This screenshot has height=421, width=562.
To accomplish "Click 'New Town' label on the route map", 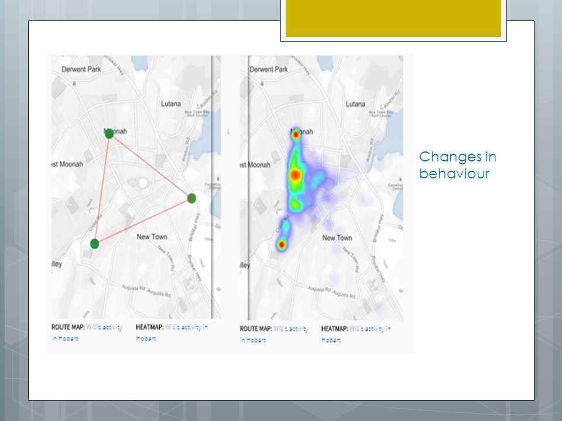I will (152, 237).
